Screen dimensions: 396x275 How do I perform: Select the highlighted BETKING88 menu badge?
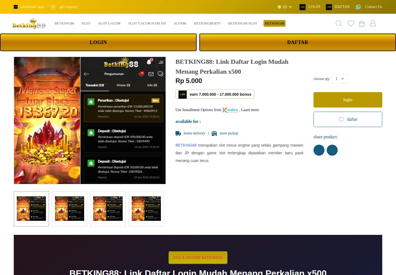click(x=274, y=23)
